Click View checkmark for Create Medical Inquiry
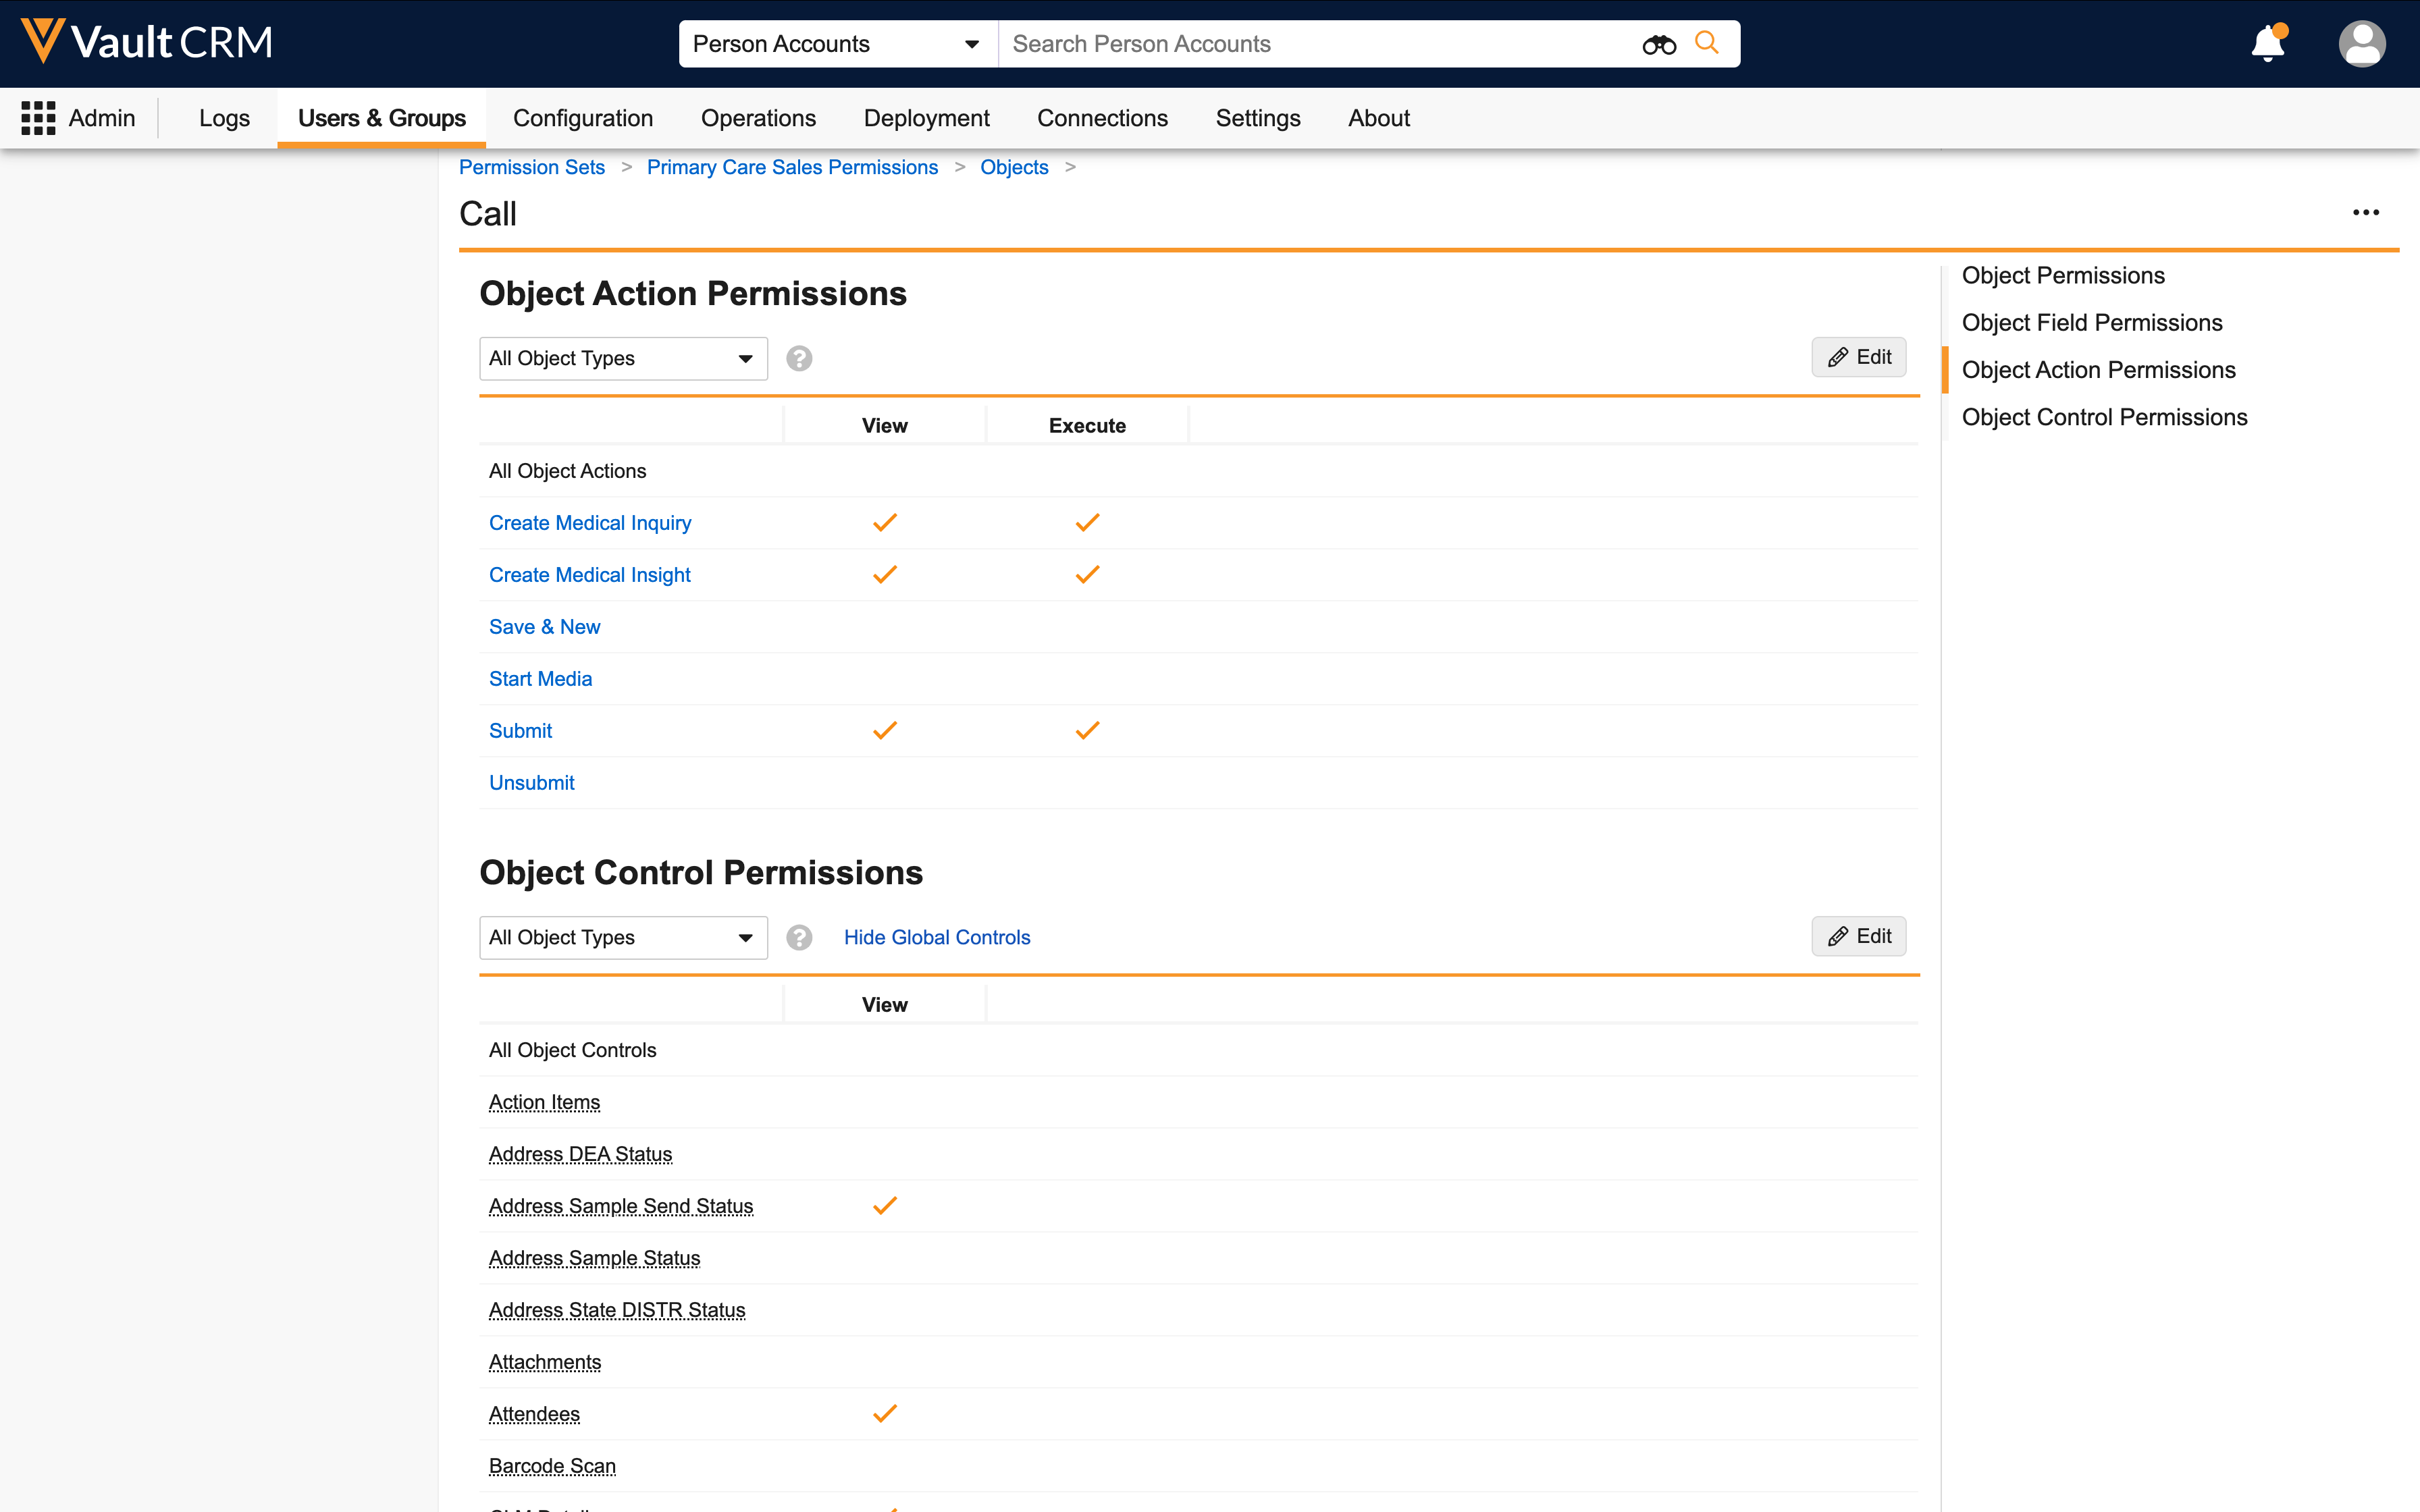 [885, 523]
